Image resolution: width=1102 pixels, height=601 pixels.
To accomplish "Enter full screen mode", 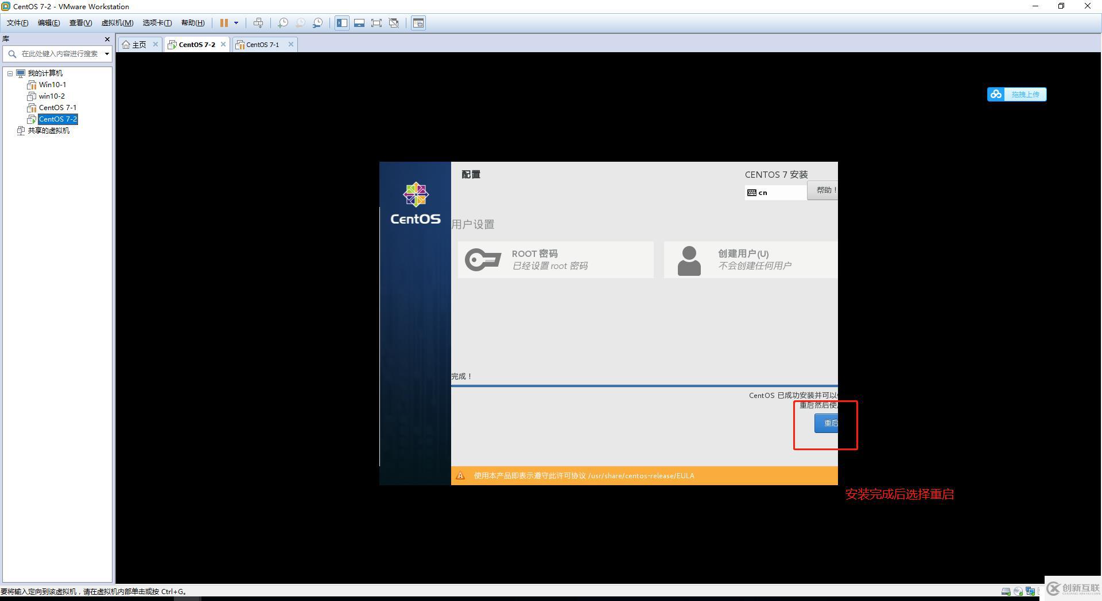I will (377, 23).
